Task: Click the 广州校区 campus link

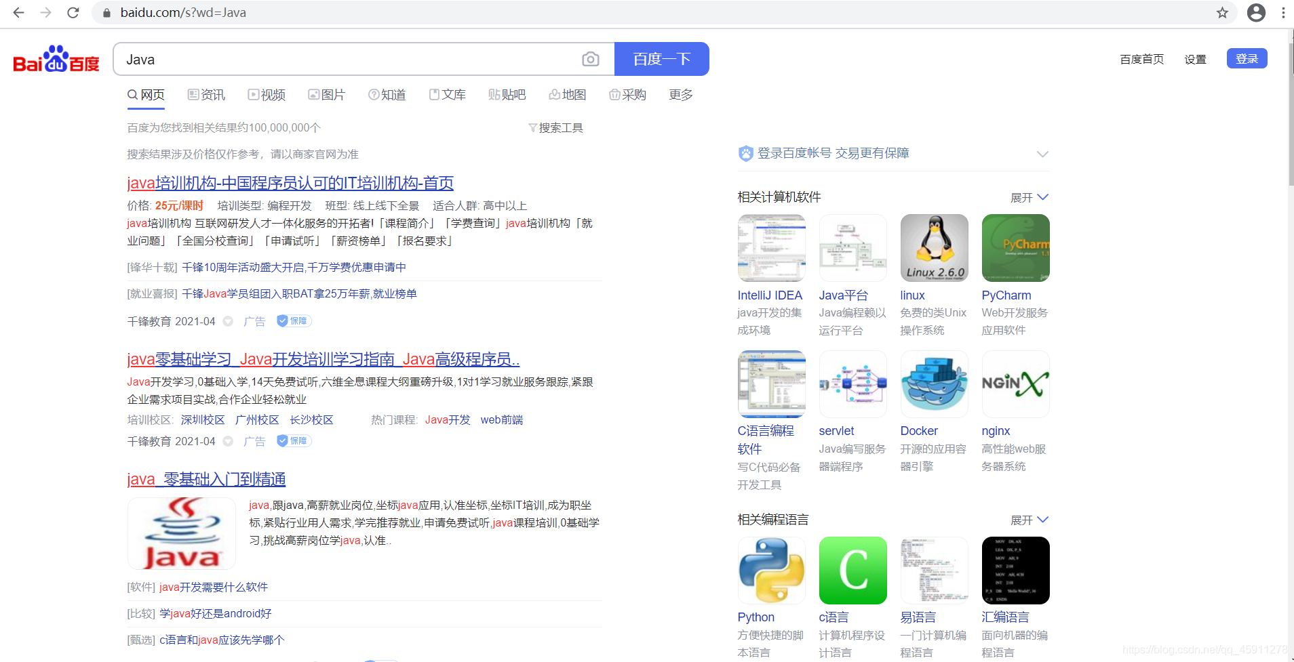Action: point(257,420)
